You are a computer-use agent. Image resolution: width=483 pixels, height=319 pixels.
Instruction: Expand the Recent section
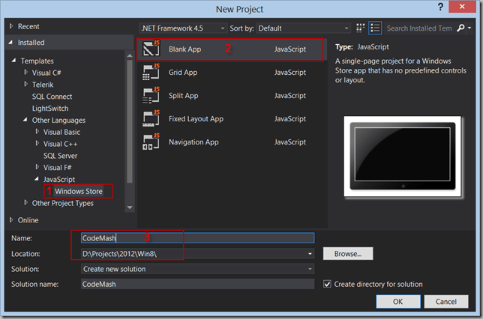click(x=11, y=26)
